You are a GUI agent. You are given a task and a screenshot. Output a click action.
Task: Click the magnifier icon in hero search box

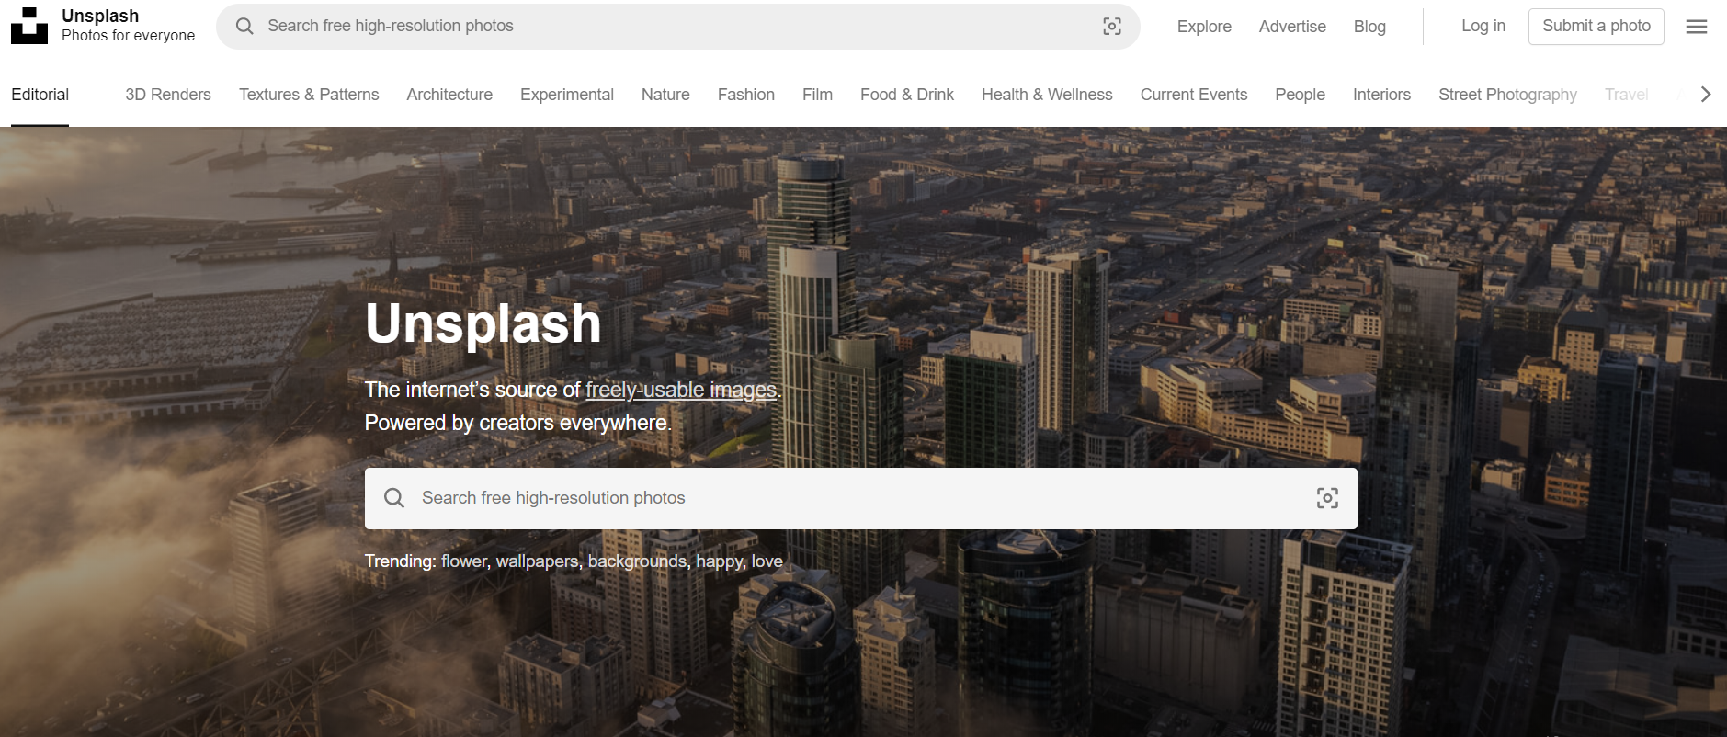[x=394, y=498]
